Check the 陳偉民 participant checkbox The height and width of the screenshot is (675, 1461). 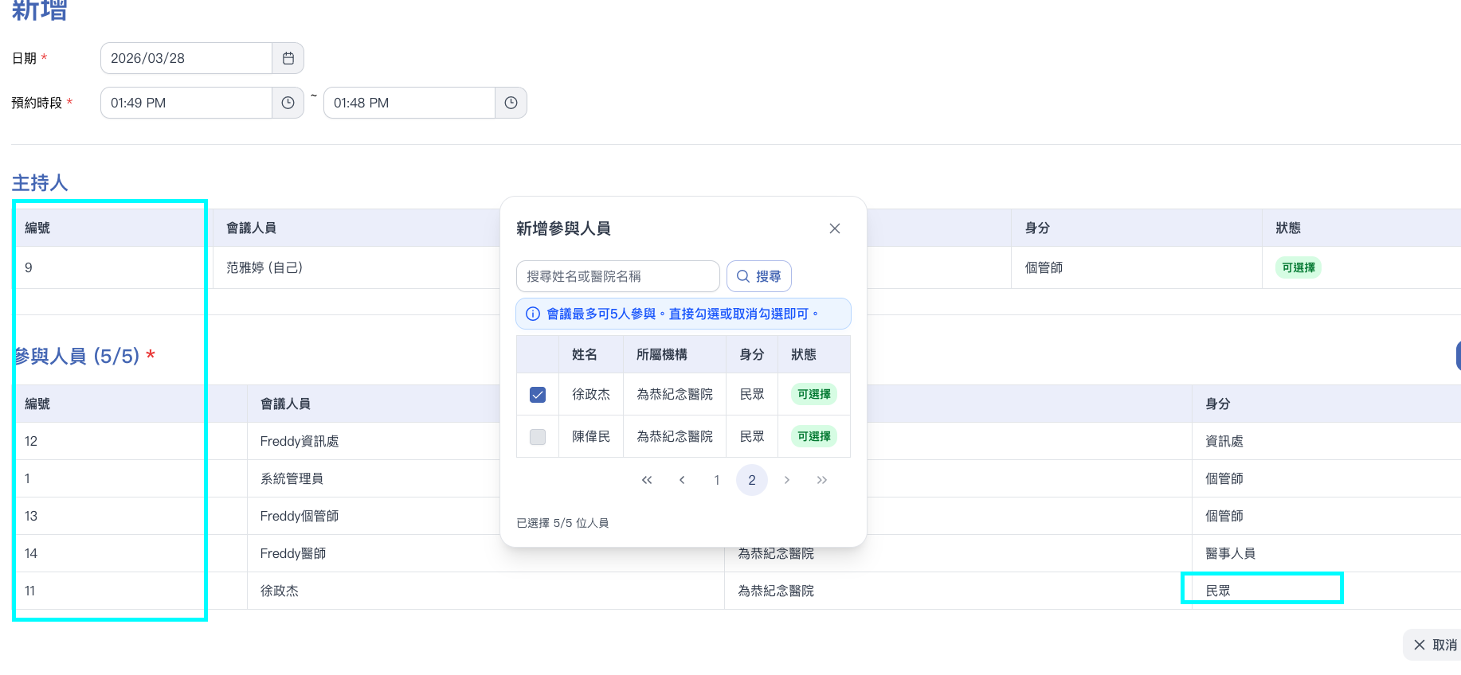538,437
